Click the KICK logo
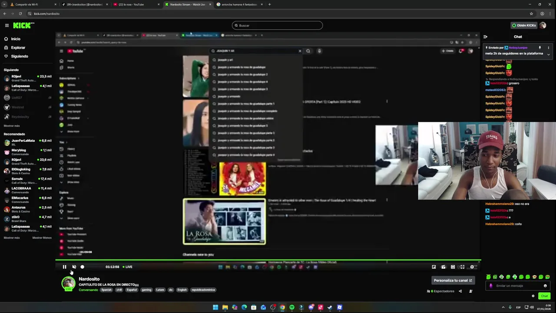Screen dimensions: 556x313 23,25
